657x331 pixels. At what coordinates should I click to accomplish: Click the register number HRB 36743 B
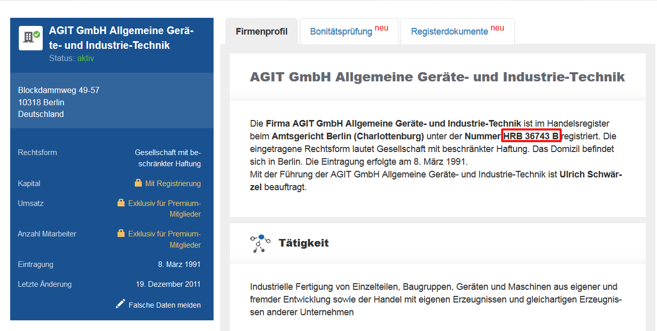531,136
